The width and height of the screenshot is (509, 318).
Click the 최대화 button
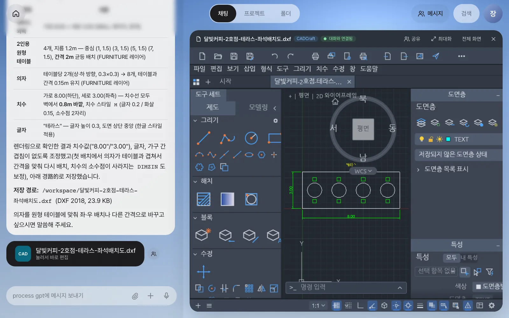pos(441,39)
